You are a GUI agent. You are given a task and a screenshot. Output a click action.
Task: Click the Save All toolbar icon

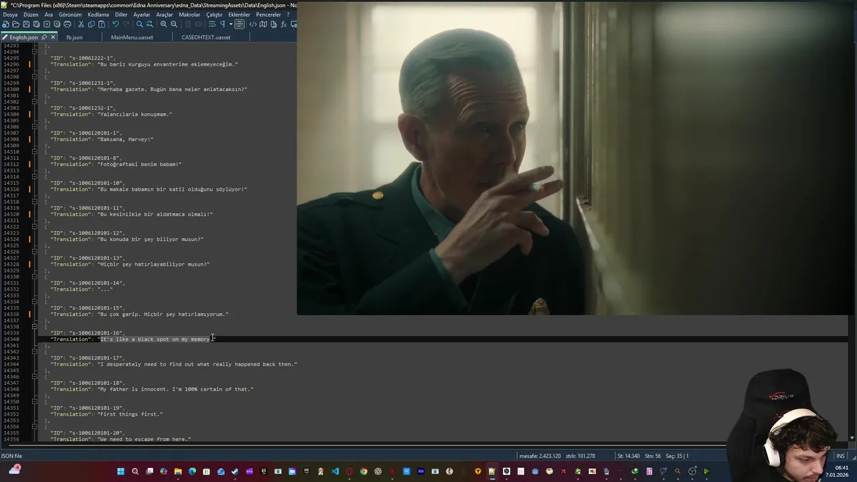(36, 24)
